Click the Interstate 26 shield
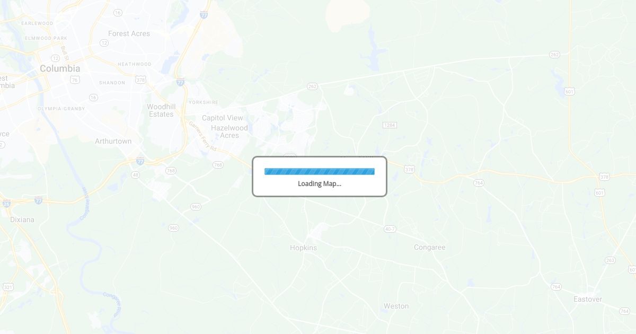636x334 pixels. (6, 203)
